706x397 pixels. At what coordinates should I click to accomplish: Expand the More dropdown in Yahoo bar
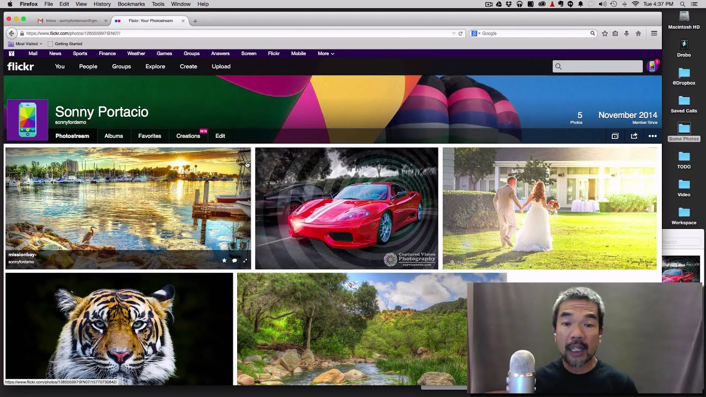(325, 53)
